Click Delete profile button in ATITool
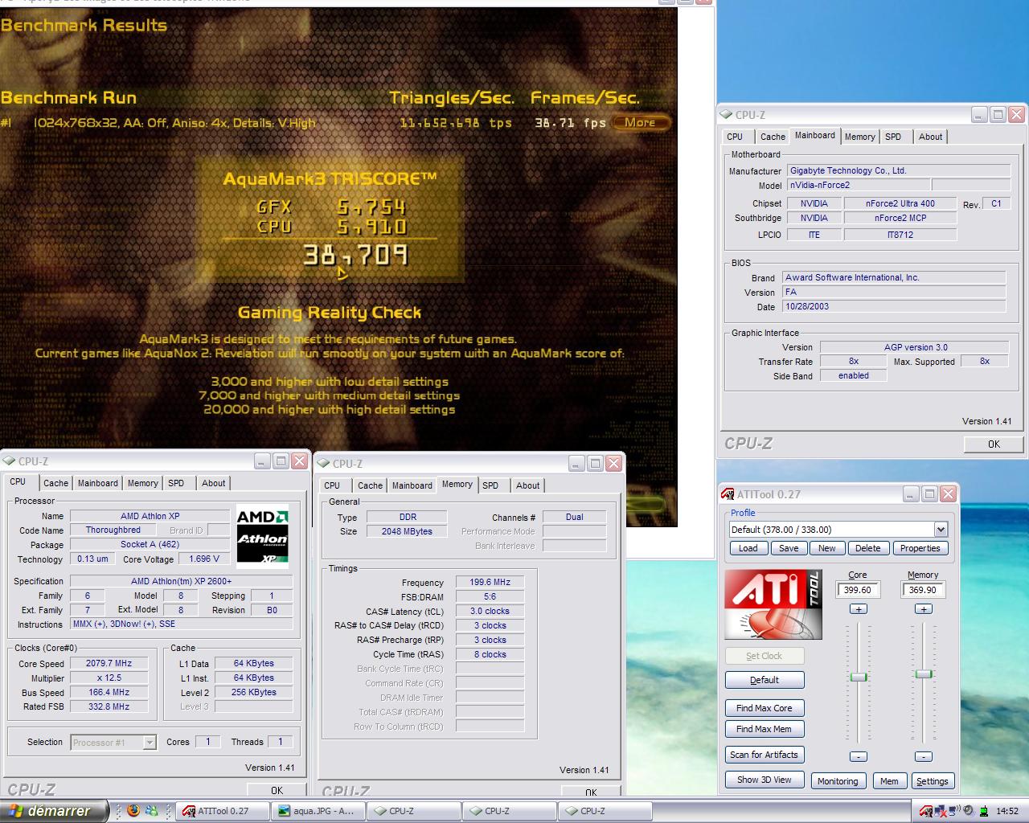This screenshot has height=823, width=1029. pos(867,548)
